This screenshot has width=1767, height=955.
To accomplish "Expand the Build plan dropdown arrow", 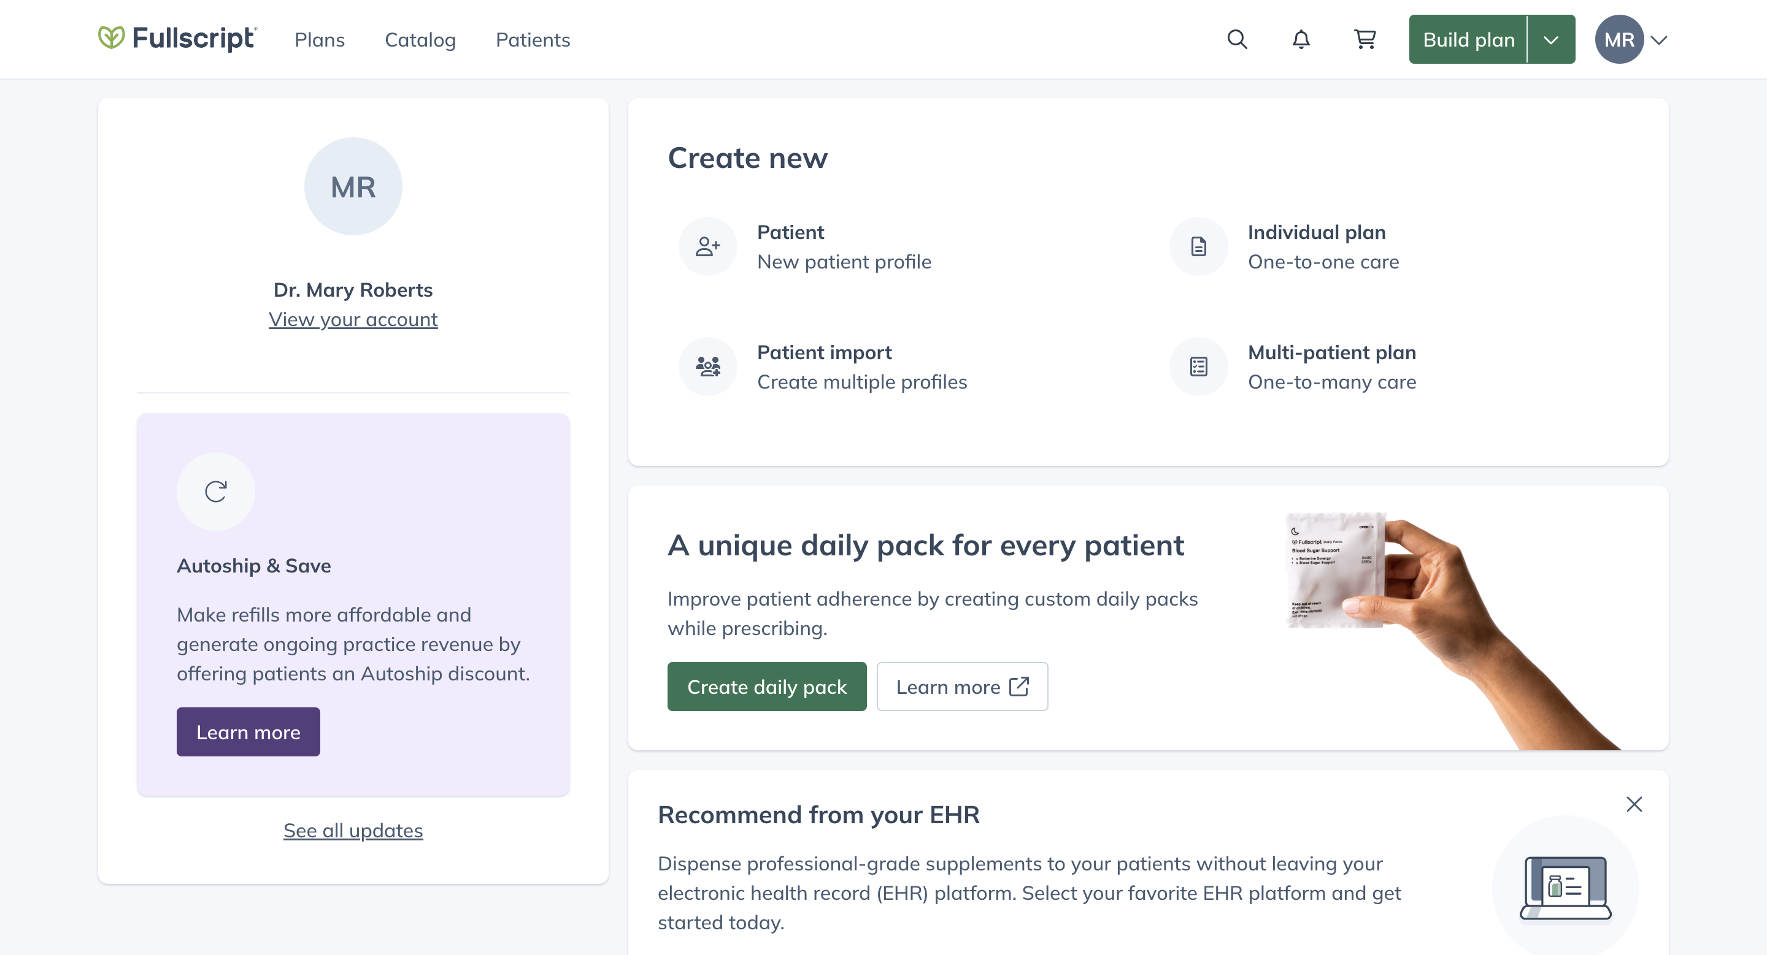I will [x=1553, y=39].
